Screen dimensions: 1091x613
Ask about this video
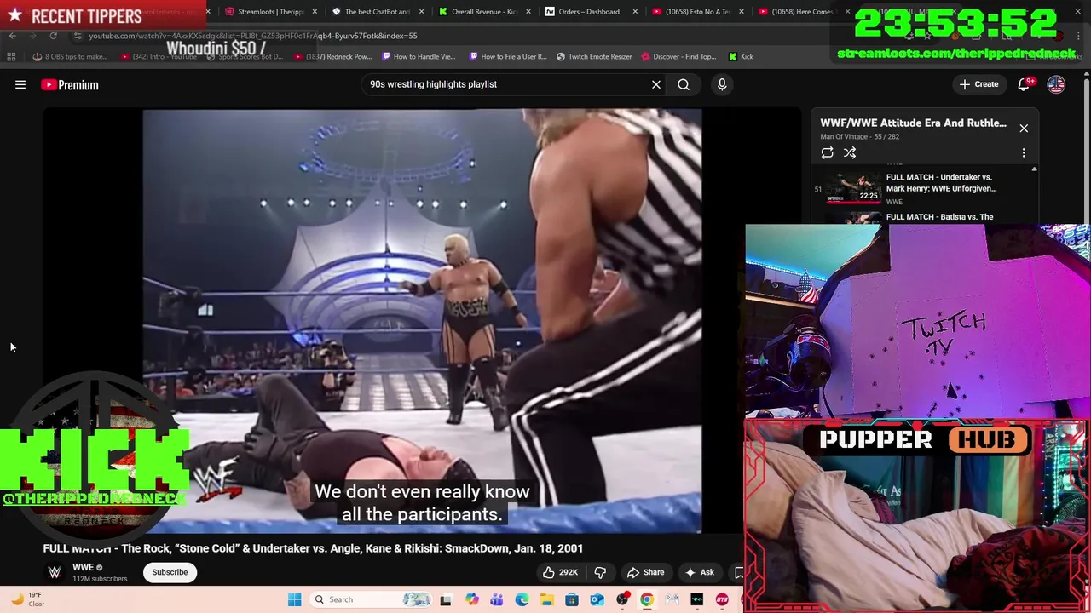(699, 572)
